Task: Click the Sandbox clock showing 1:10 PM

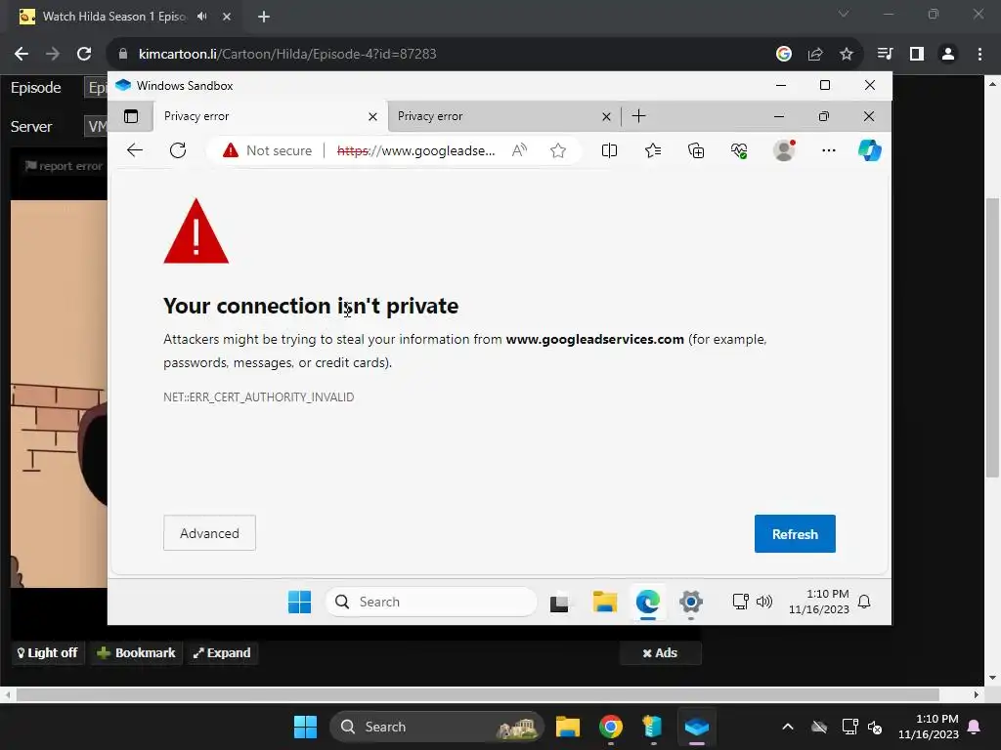Action: (x=818, y=602)
